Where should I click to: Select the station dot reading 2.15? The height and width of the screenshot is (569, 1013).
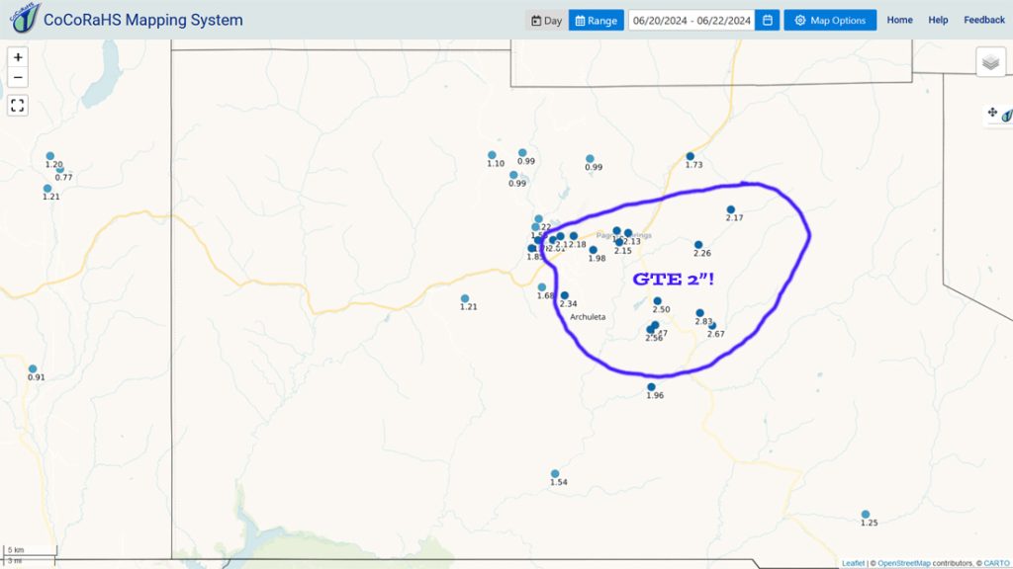[619, 243]
